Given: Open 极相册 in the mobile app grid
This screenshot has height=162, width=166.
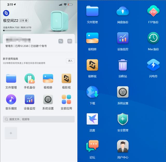Looking at the screenshot, I should (48, 79).
